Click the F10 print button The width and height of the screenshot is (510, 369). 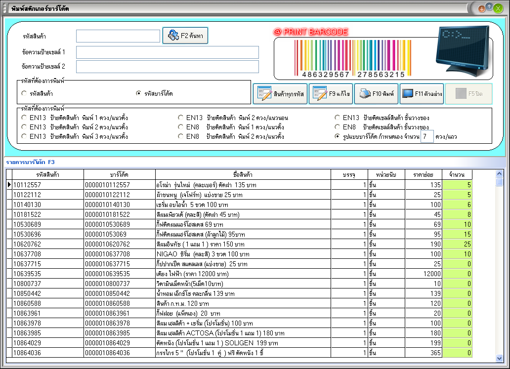(376, 94)
